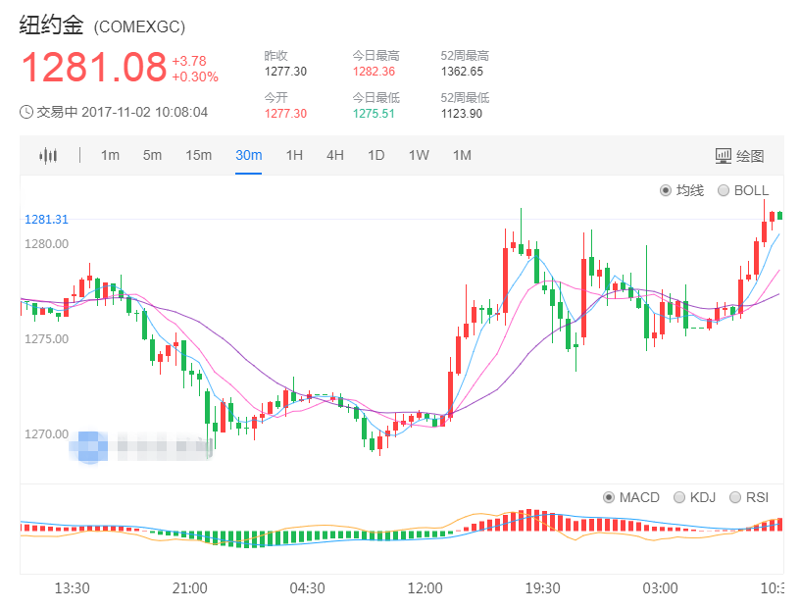
Task: Select the MACD indicator option
Action: [632, 497]
